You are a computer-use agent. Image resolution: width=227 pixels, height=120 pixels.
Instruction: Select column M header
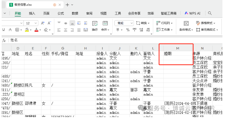click(x=178, y=48)
